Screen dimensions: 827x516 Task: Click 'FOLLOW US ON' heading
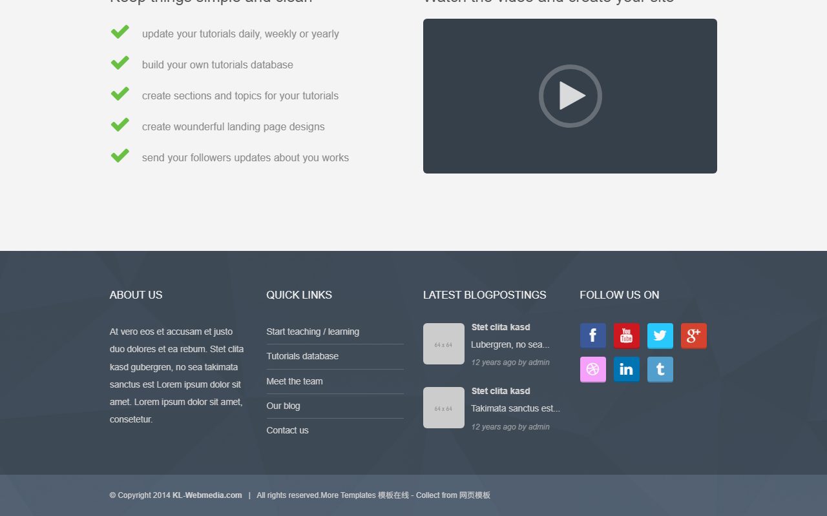coord(620,295)
